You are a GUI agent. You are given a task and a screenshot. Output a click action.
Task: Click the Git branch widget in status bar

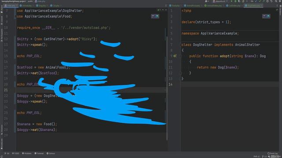pos(264,157)
